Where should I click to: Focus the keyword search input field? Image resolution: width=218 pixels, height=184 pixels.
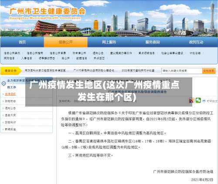tap(182, 71)
